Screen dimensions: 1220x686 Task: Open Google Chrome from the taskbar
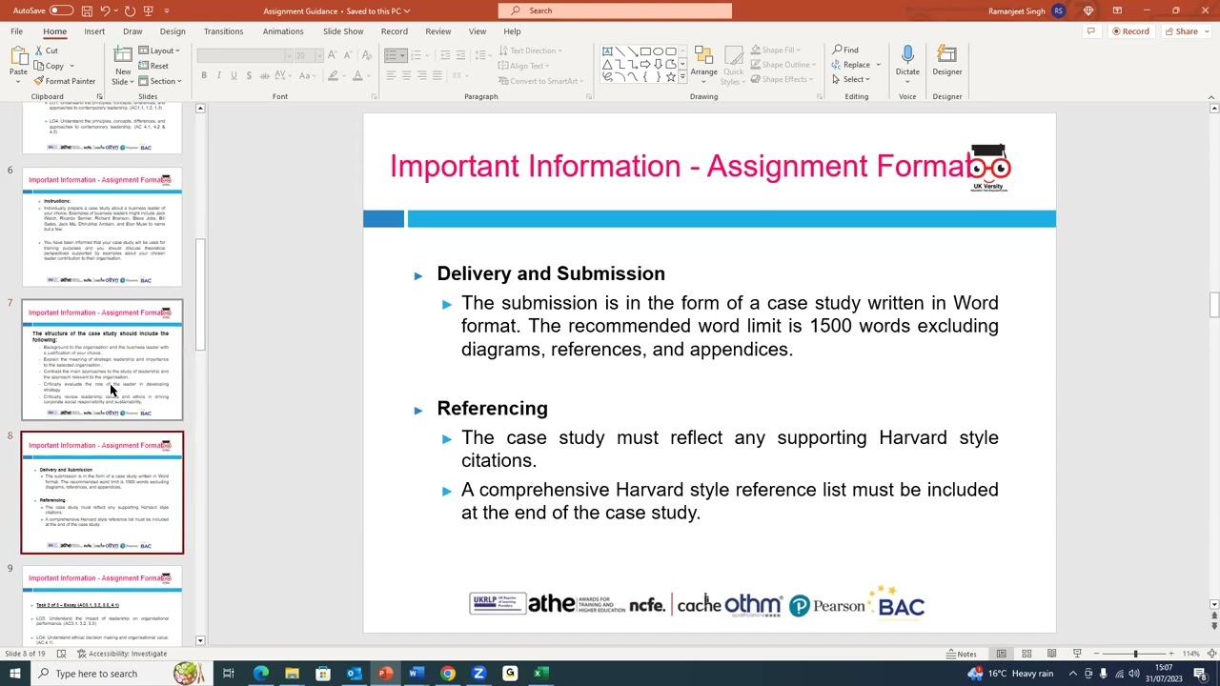[x=447, y=674]
